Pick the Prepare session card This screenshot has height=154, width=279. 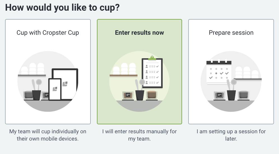coord(231,72)
